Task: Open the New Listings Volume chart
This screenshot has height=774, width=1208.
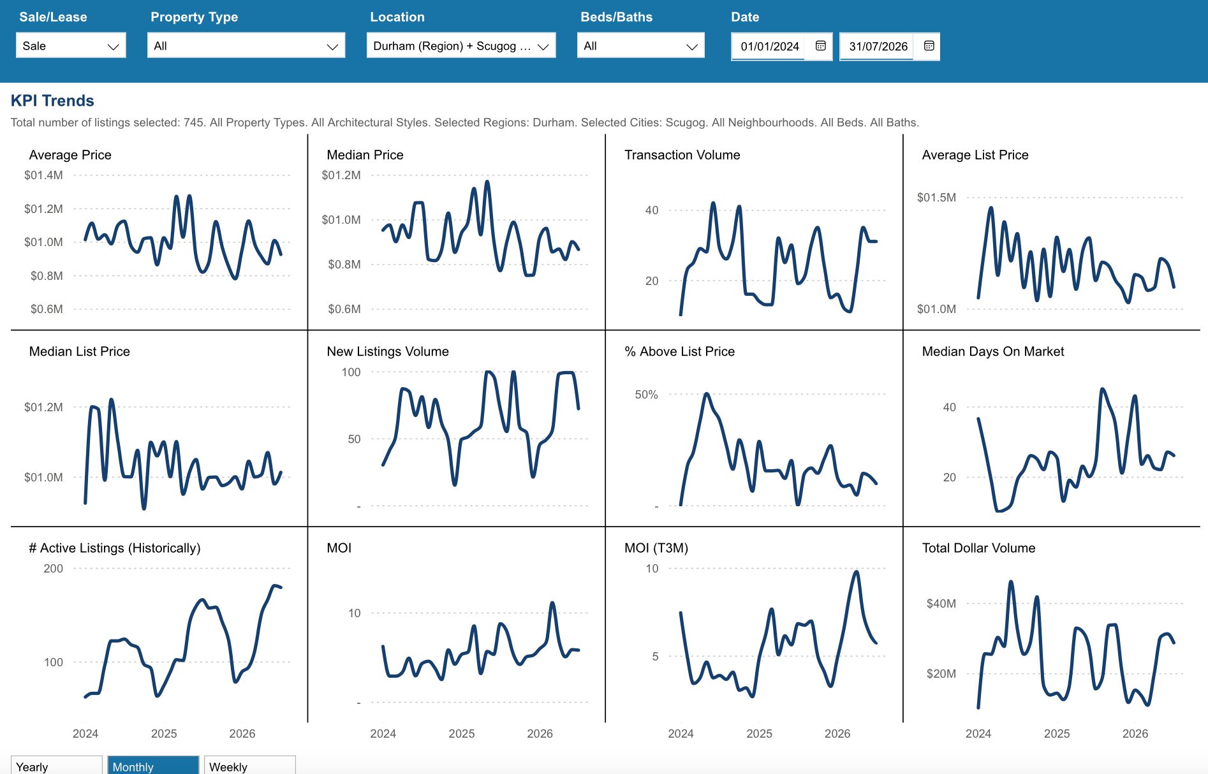Action: tap(456, 428)
